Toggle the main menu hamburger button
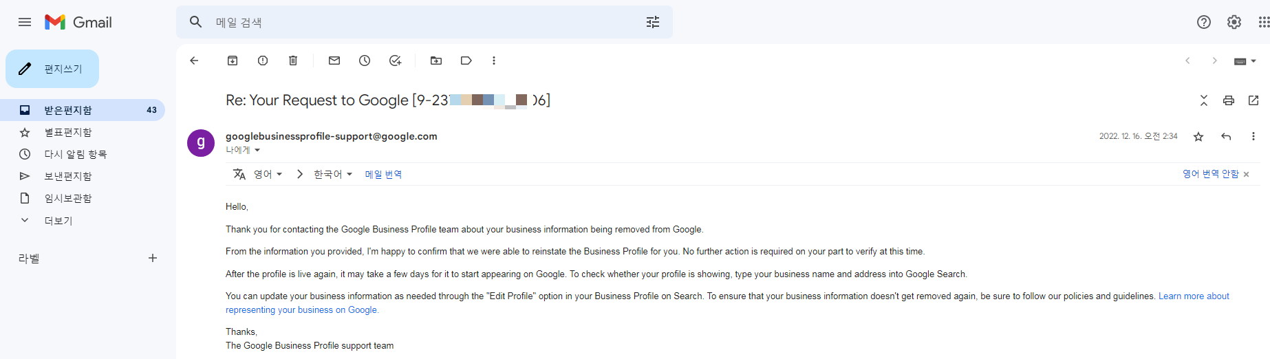Image resolution: width=1270 pixels, height=359 pixels. (x=25, y=22)
